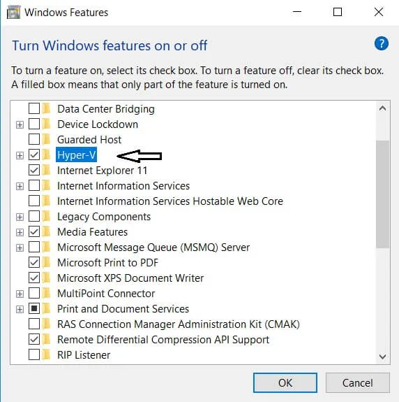
Task: Select the Microsoft Print to PDF label
Action: pos(107,263)
